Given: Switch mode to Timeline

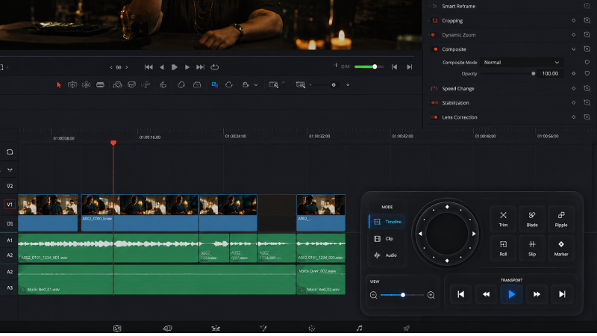Looking at the screenshot, I should [x=387, y=222].
